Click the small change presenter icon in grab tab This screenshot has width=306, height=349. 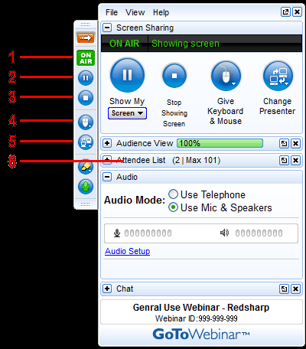86,142
